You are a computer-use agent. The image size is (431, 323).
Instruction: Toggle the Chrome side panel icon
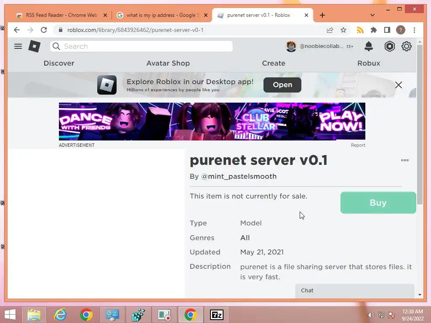pos(387,30)
